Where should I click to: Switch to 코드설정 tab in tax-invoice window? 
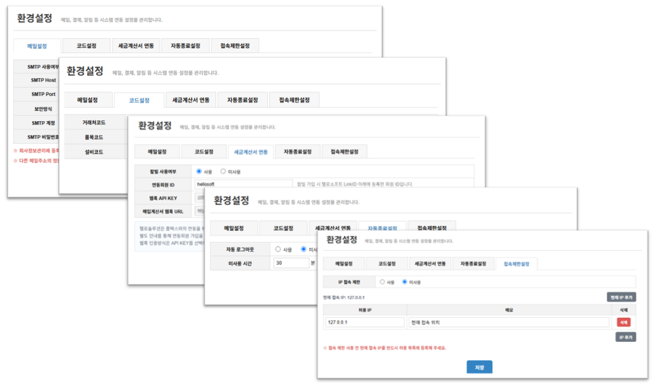click(x=204, y=152)
